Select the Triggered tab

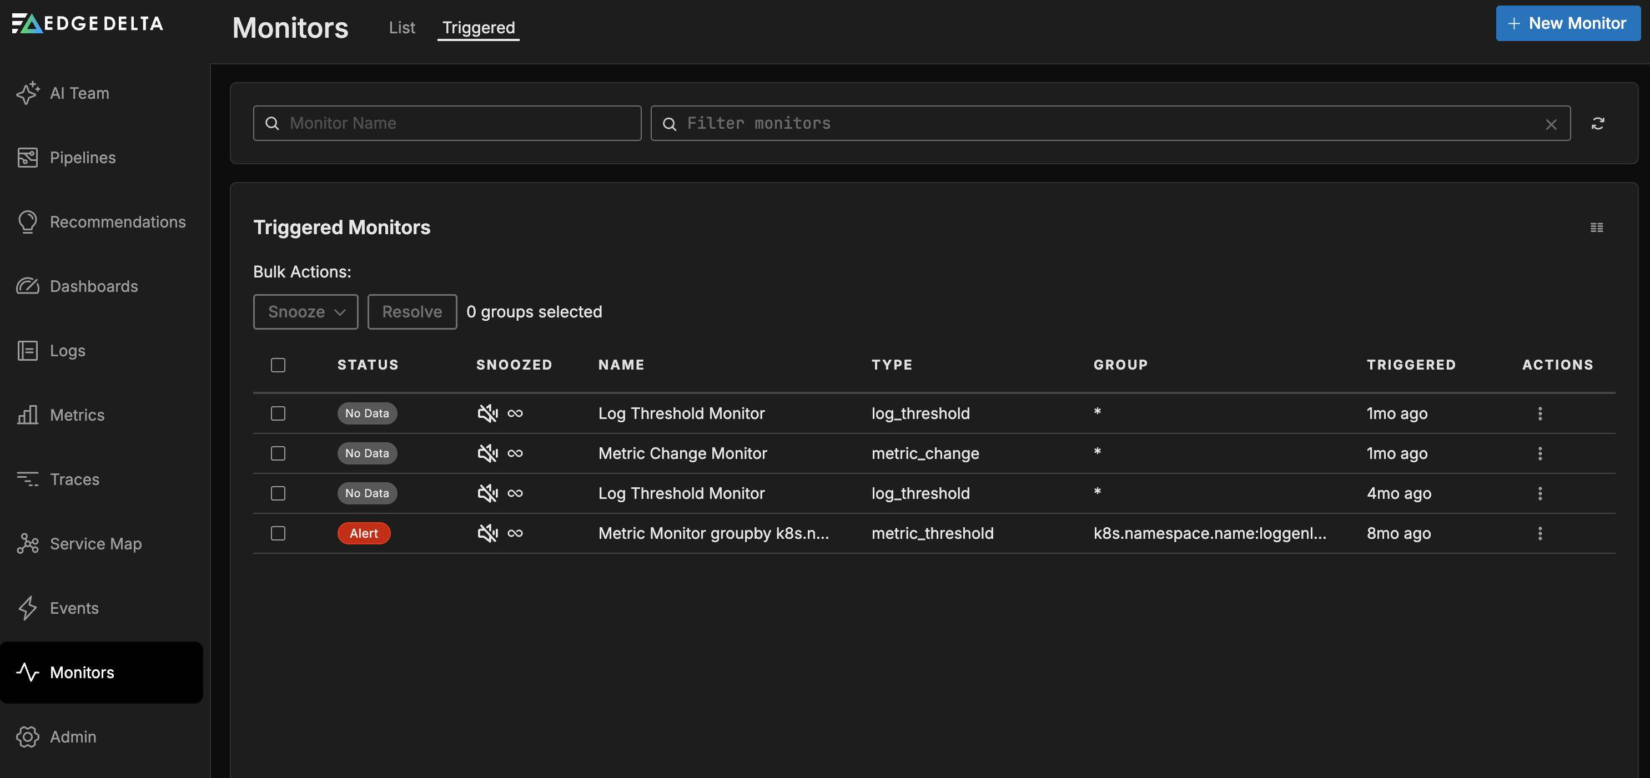pos(478,28)
